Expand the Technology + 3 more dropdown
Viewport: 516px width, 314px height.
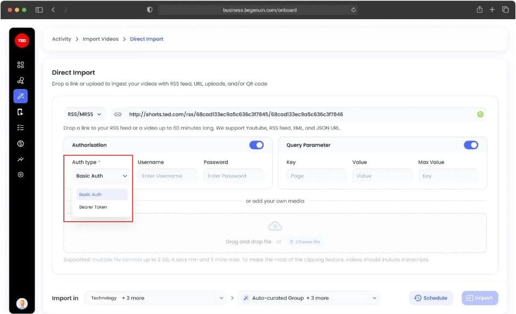[x=157, y=298]
